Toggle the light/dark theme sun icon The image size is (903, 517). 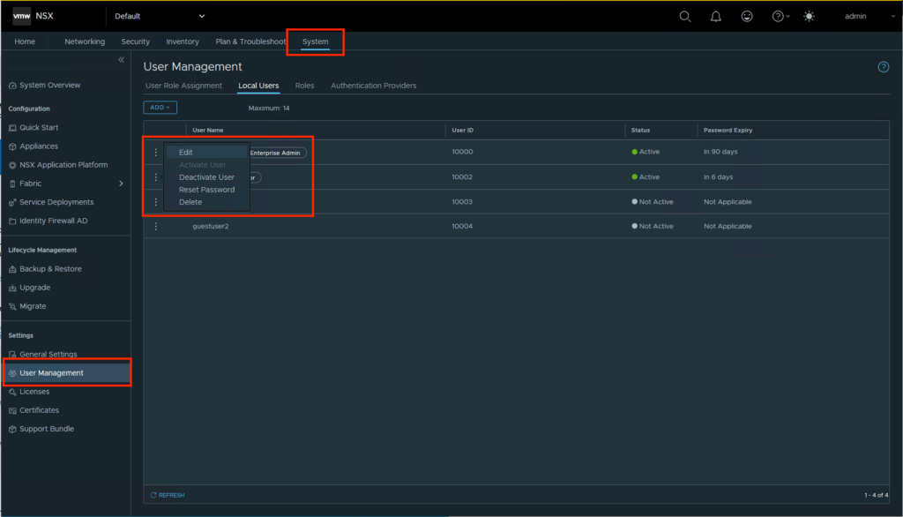[809, 16]
